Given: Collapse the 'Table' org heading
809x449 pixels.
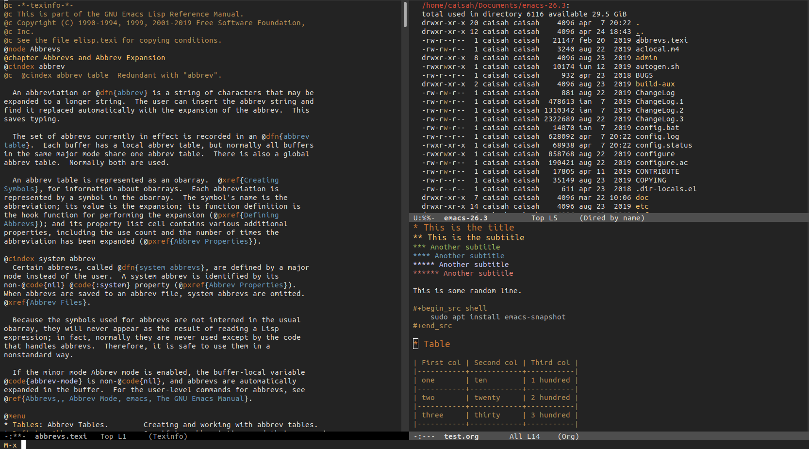Looking at the screenshot, I should [x=431, y=344].
